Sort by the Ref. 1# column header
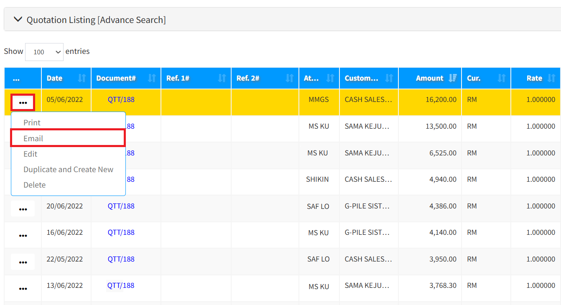Image resolution: width=561 pixels, height=305 pixels. point(178,78)
